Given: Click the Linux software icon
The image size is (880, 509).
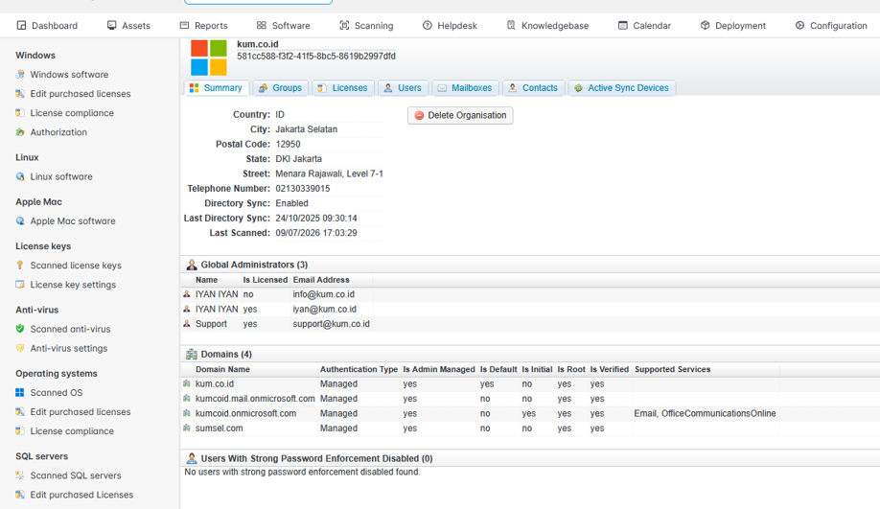Looking at the screenshot, I should [20, 176].
